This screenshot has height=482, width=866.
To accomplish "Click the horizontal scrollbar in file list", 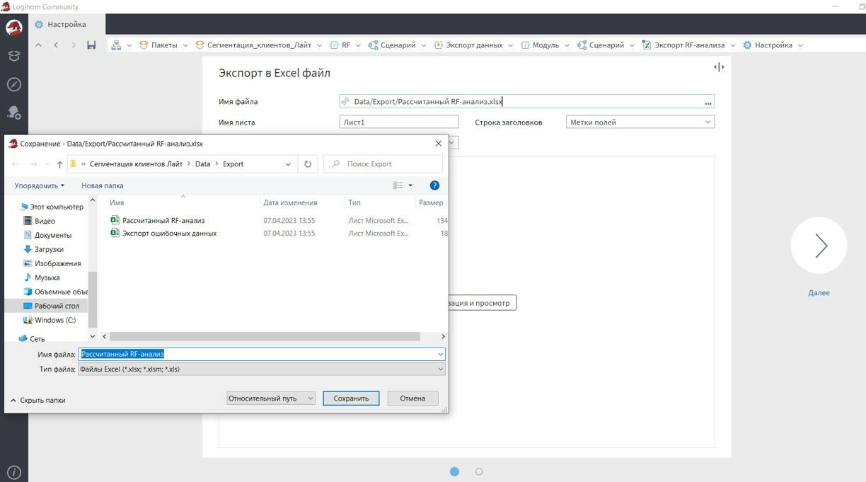I will [265, 337].
